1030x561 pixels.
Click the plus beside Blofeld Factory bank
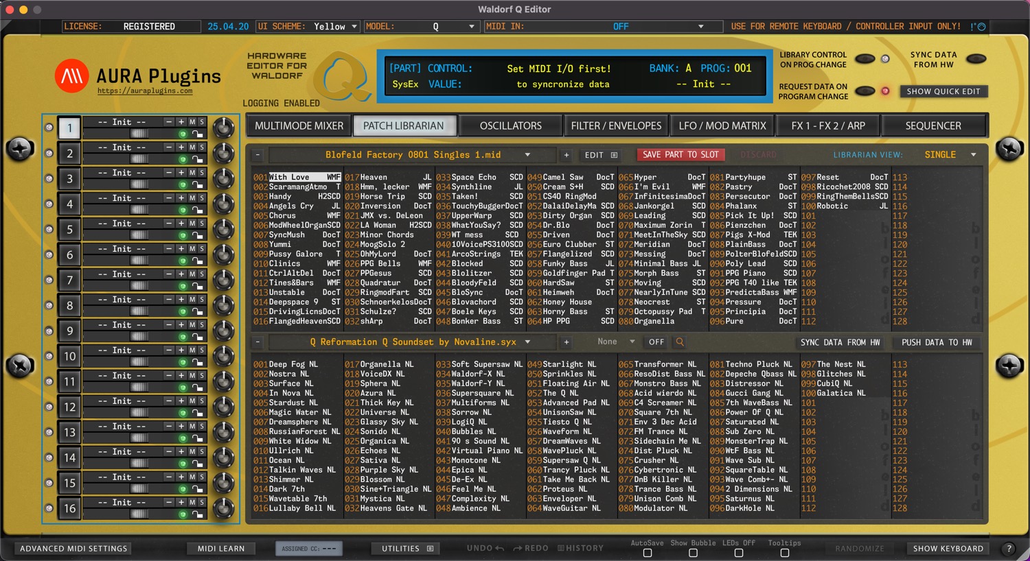566,155
